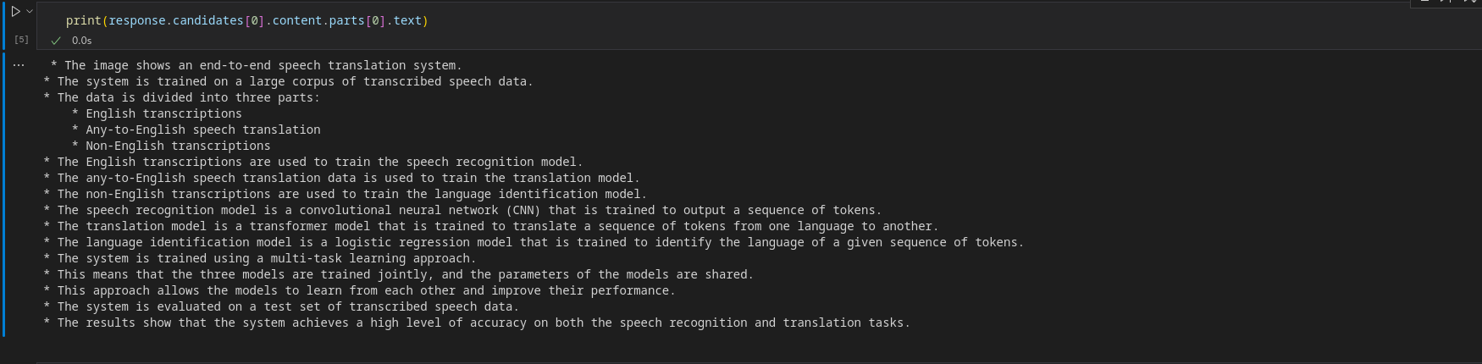Image resolution: width=1482 pixels, height=364 pixels.
Task: Click the cell toolbar at top right
Action: [x=1446, y=3]
